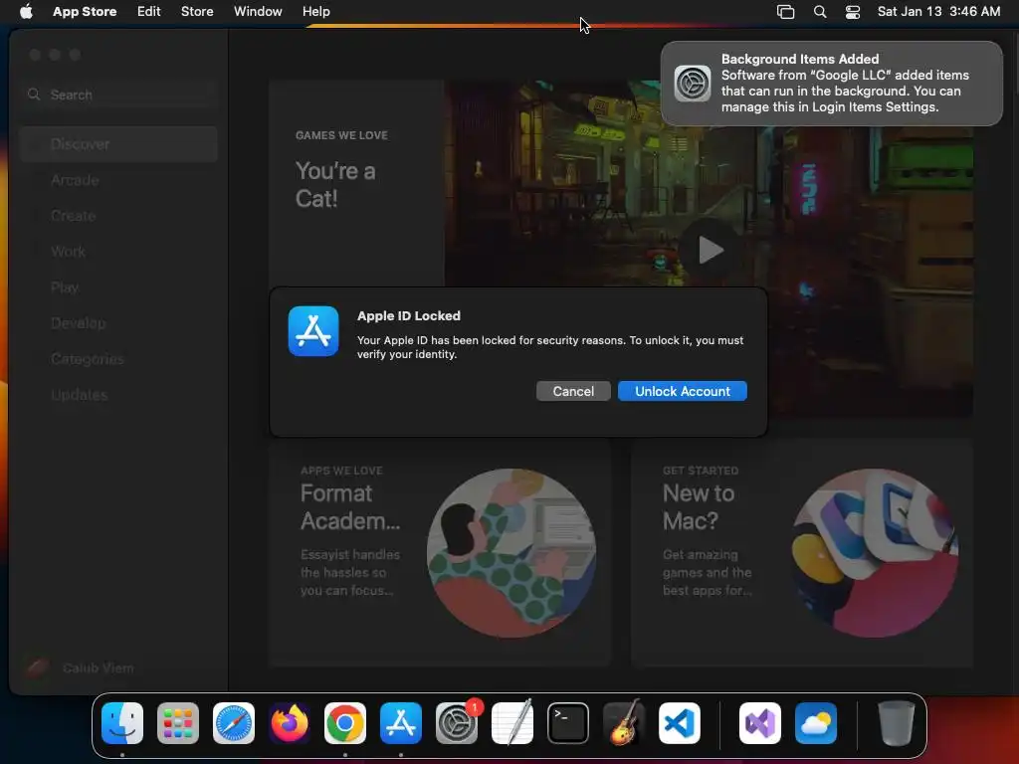
Task: Launch Safari from the Dock
Action: [x=234, y=723]
